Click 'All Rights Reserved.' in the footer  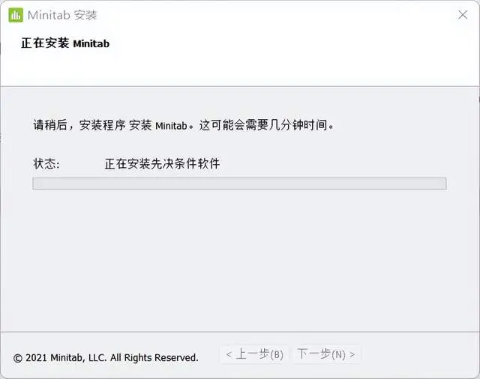pos(154,357)
